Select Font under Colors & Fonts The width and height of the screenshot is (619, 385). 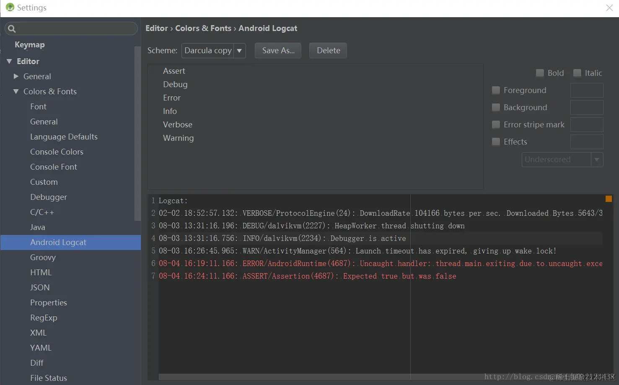point(38,106)
